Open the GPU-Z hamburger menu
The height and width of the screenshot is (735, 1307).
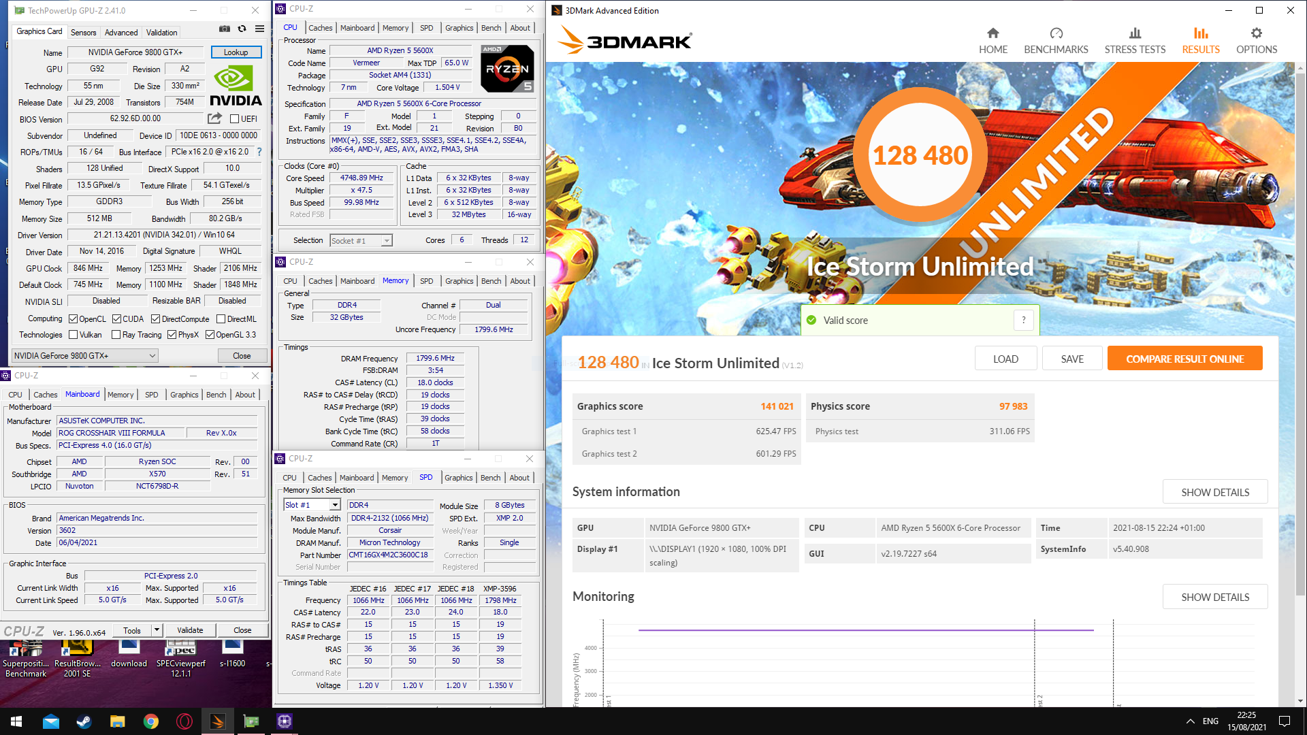coord(259,29)
